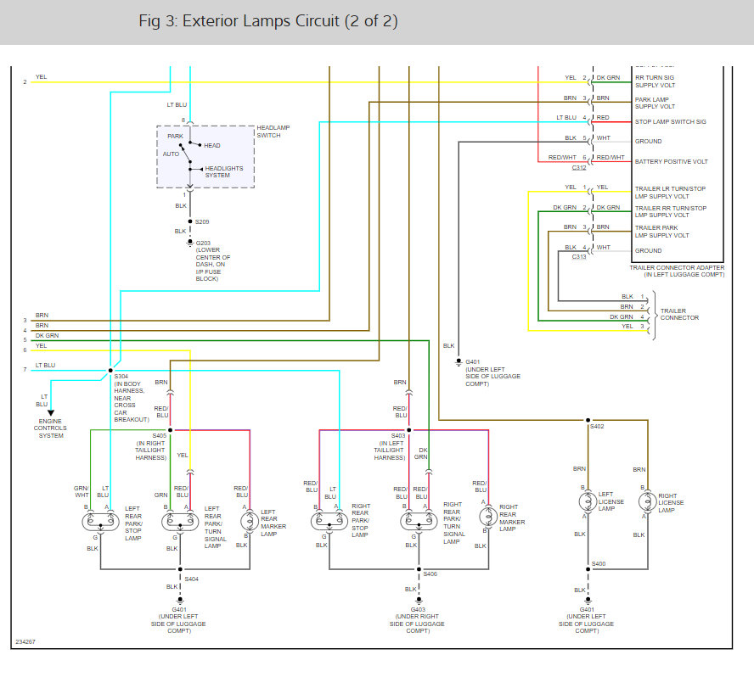Screen dimensions: 754x677
Task: Click the right rear park/stop lamp symbol
Action: 329,521
